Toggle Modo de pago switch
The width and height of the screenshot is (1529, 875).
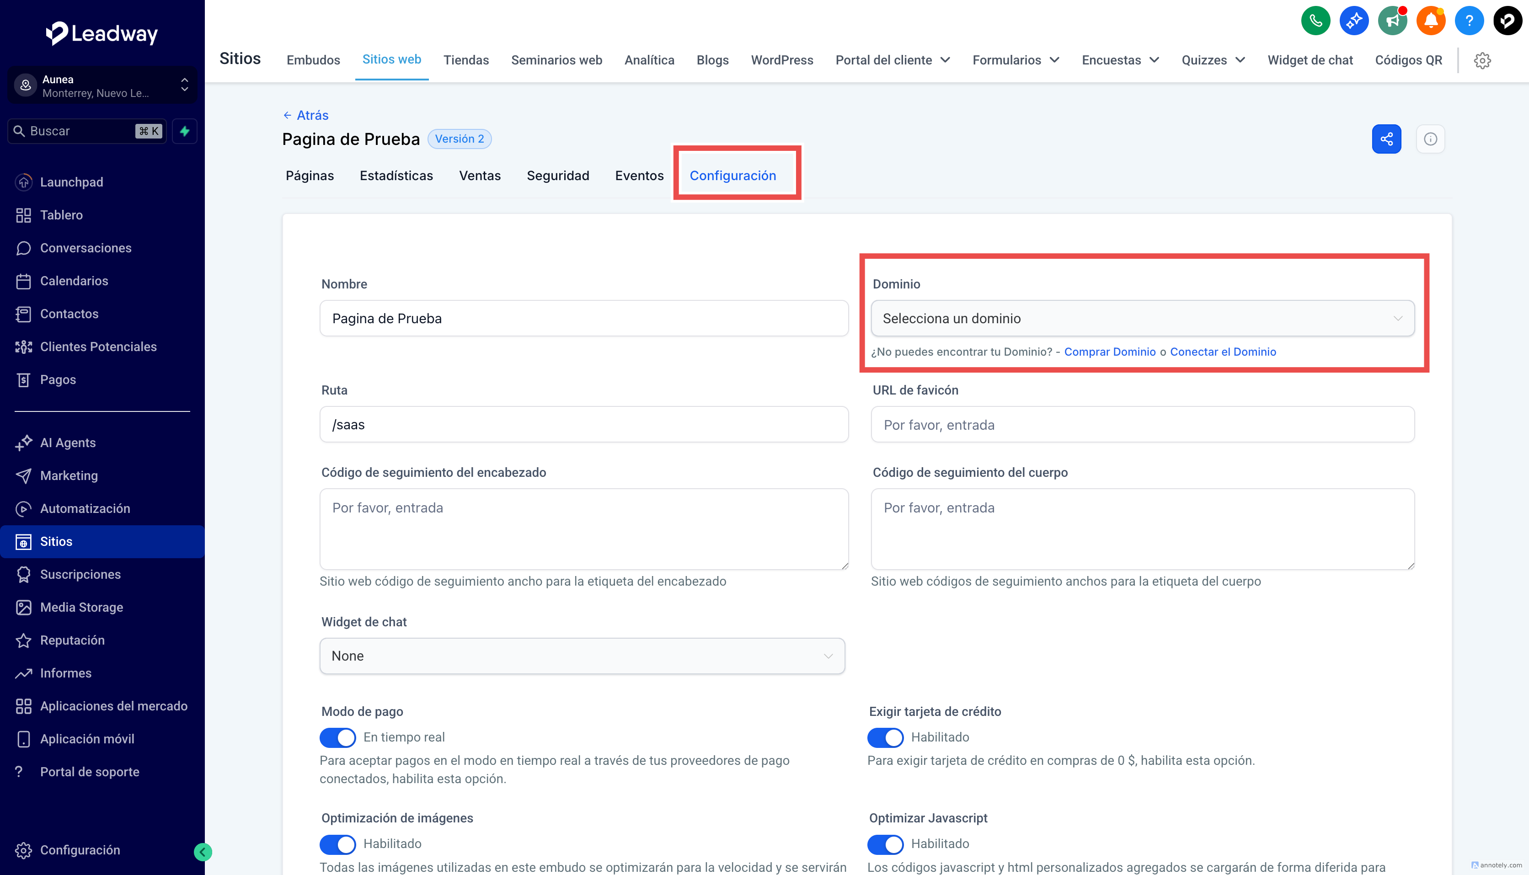pos(338,737)
